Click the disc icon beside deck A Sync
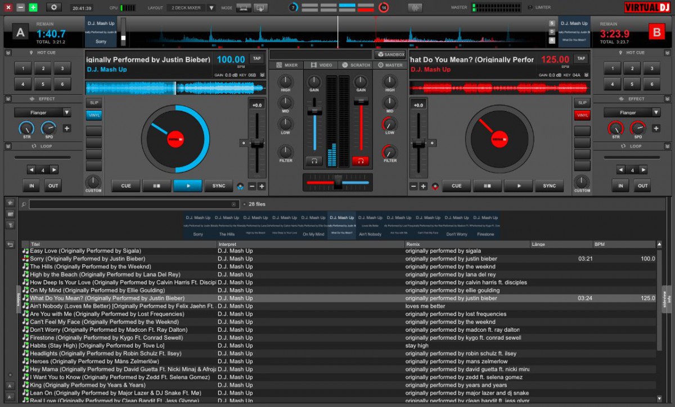The image size is (675, 407). (241, 186)
